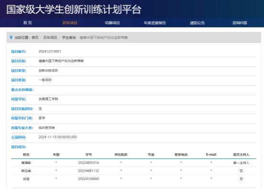
Task: Click the 项目成员 section label
Action: tap(19, 147)
